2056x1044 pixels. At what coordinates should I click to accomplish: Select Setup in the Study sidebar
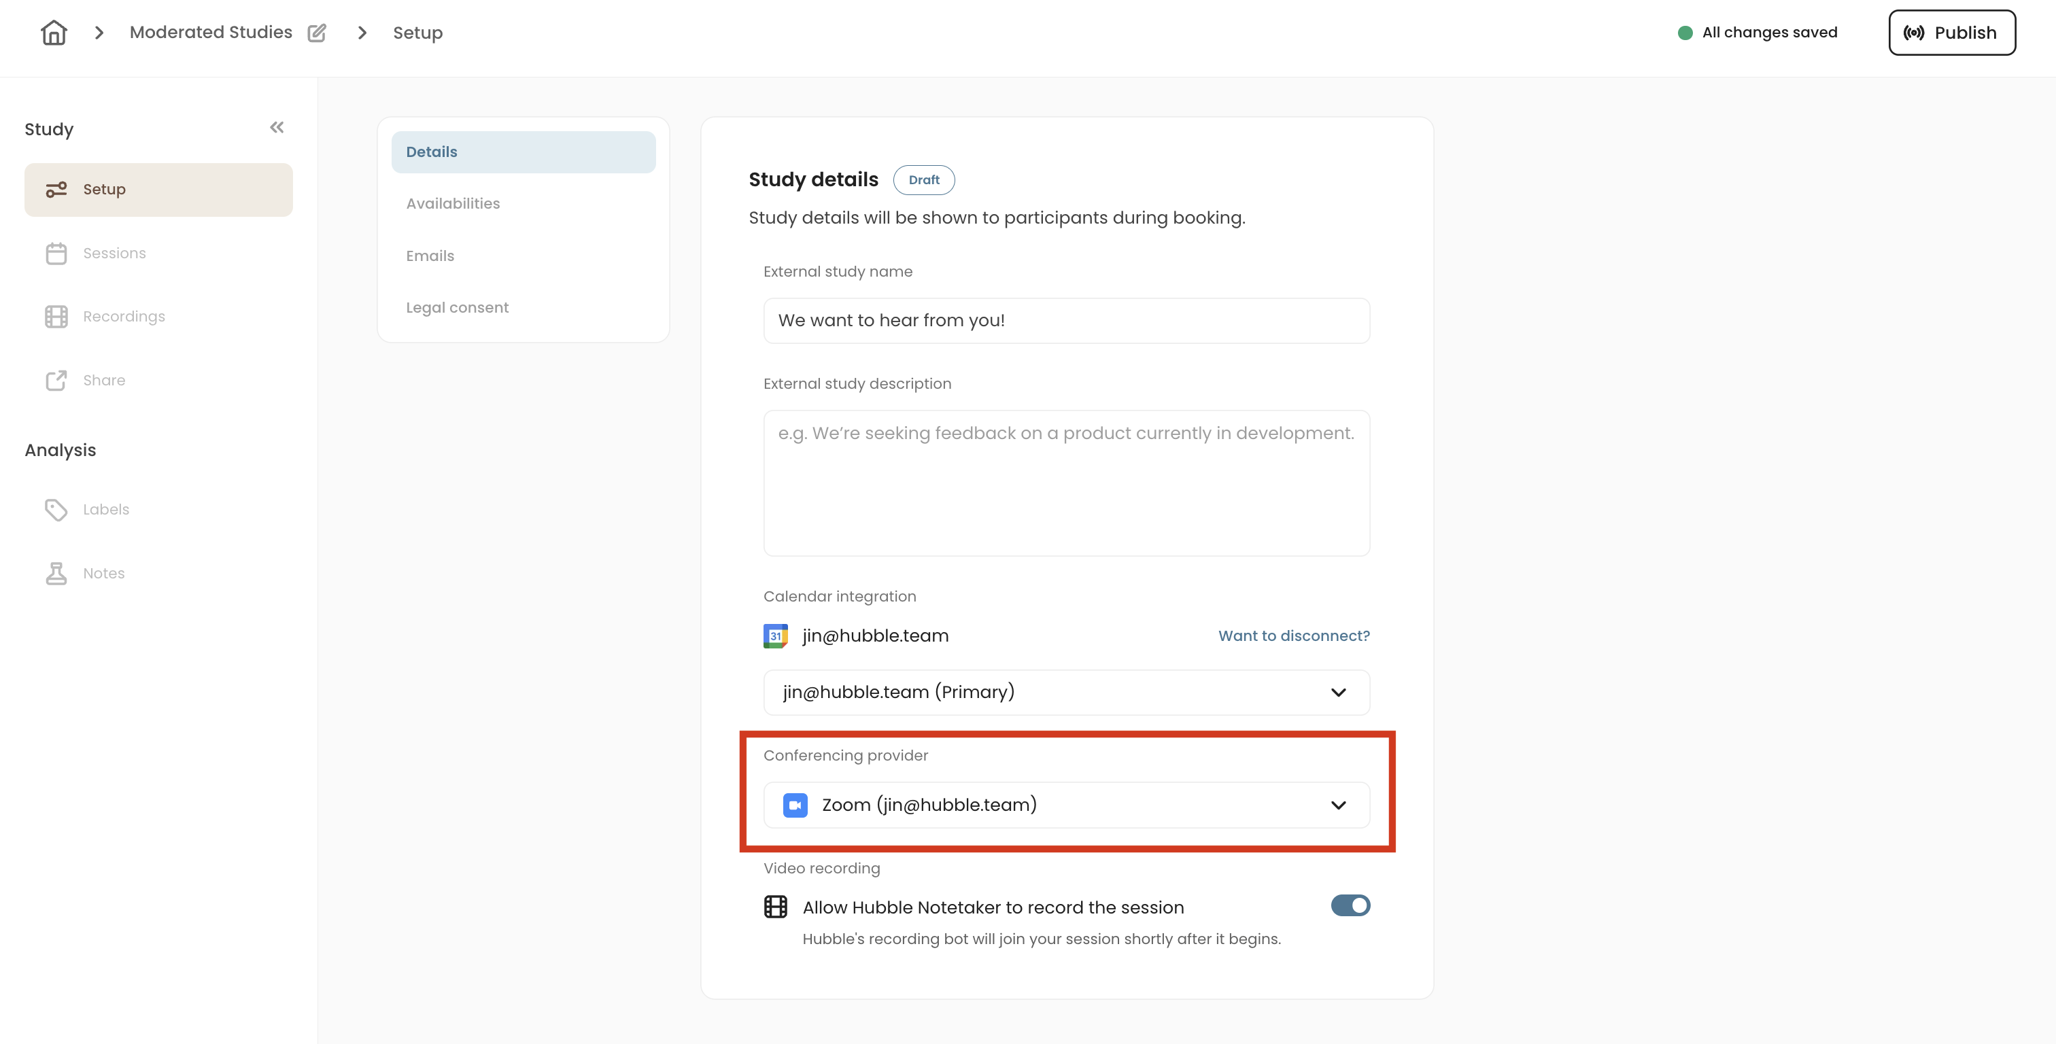[x=158, y=190]
